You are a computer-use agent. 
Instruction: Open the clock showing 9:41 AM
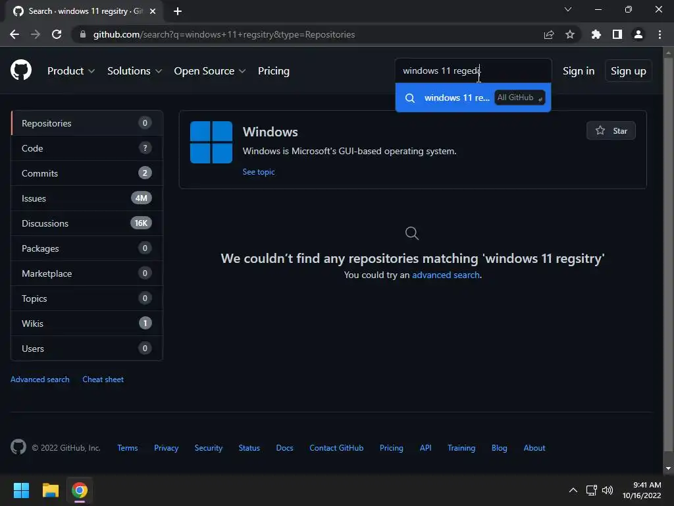point(642,490)
